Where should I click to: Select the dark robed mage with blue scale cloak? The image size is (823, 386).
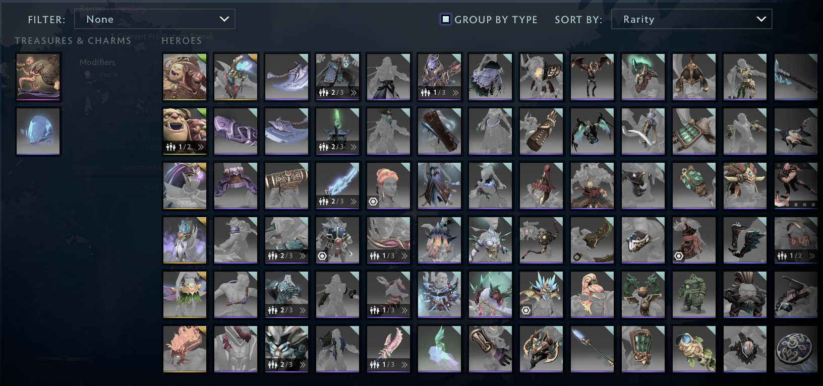(x=439, y=186)
